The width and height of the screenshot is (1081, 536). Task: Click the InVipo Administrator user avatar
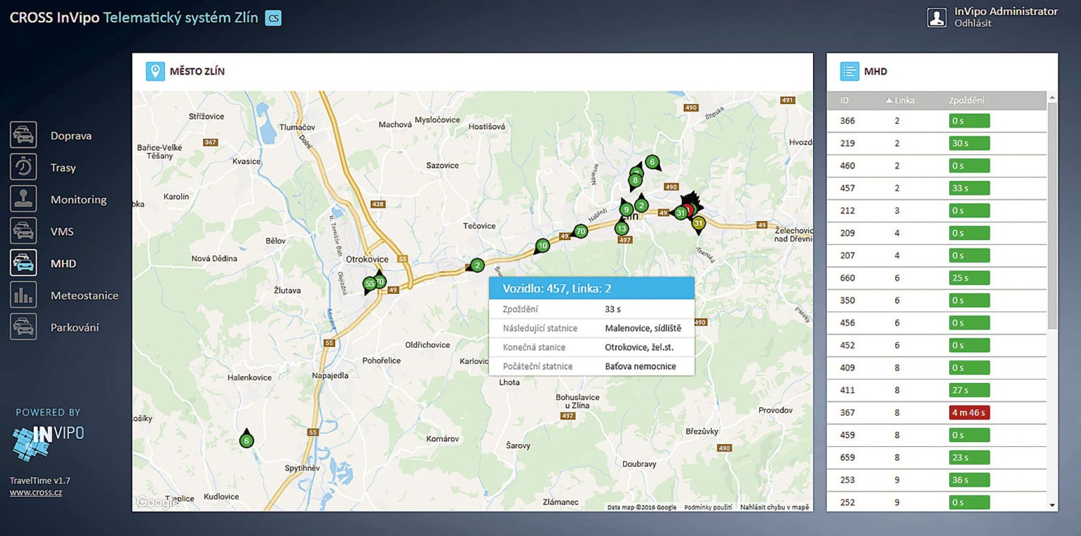click(937, 17)
